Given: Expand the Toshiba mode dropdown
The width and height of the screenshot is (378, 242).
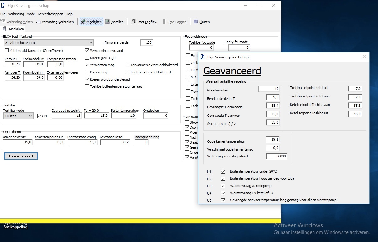Looking at the screenshot, I should click(30, 116).
